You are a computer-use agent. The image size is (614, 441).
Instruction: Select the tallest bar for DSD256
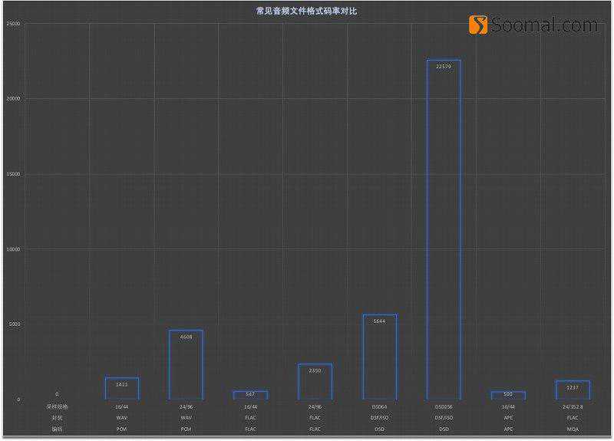click(x=444, y=229)
